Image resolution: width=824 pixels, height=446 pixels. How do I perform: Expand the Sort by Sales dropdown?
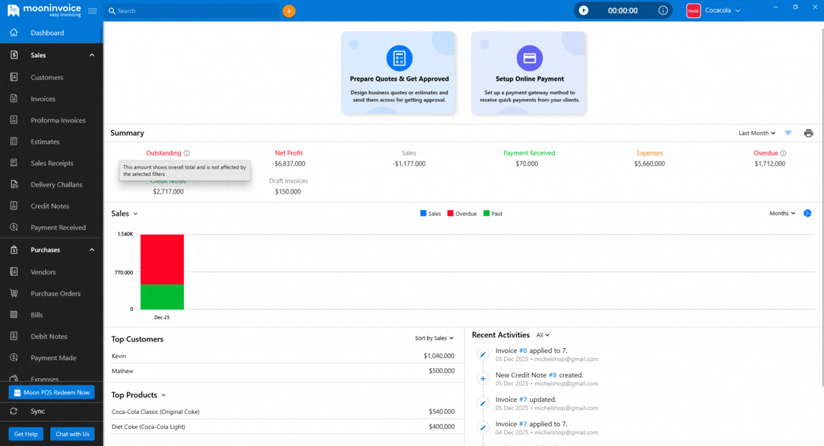click(x=434, y=338)
